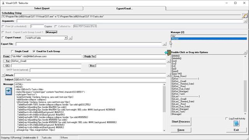The width and height of the screenshot is (249, 140).
Task: Click the Attach input field
Action: (x=90, y=75)
